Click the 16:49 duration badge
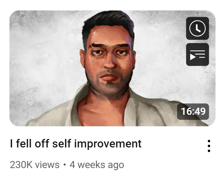Screen dimensions: 224x183 pos(193,112)
